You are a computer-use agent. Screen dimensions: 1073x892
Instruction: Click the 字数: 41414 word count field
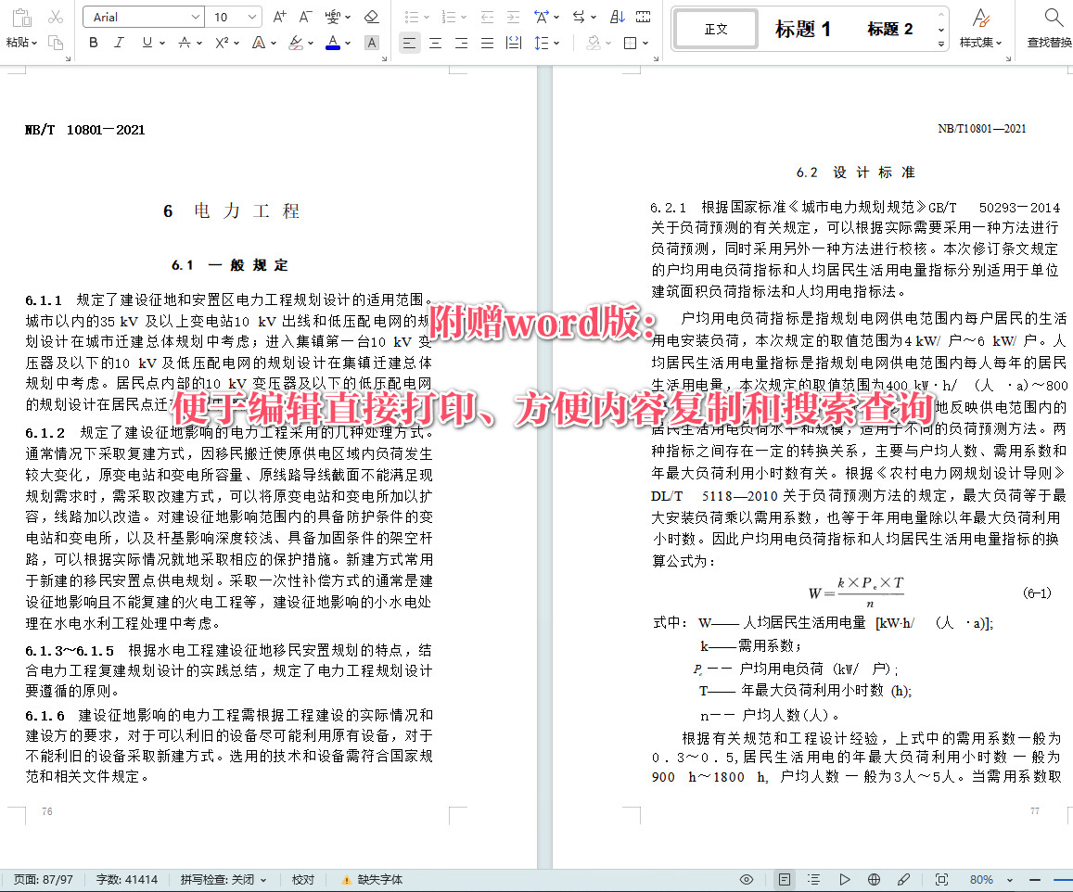(128, 879)
